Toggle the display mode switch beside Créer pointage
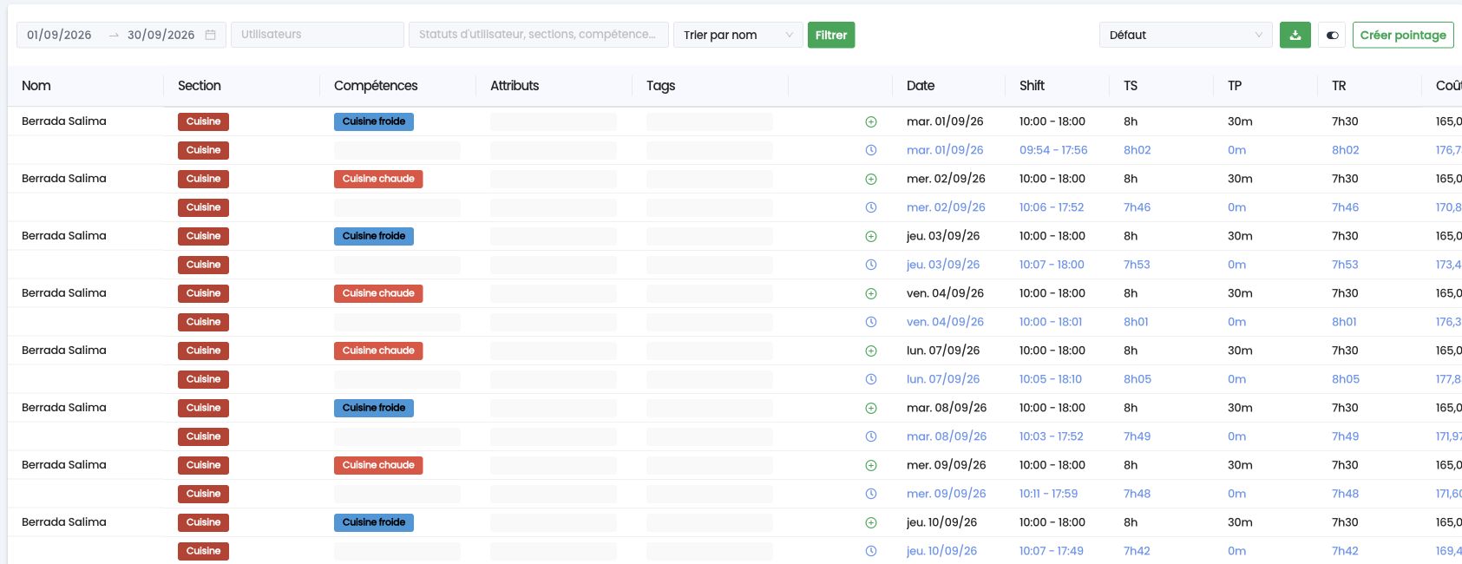 pyautogui.click(x=1332, y=35)
